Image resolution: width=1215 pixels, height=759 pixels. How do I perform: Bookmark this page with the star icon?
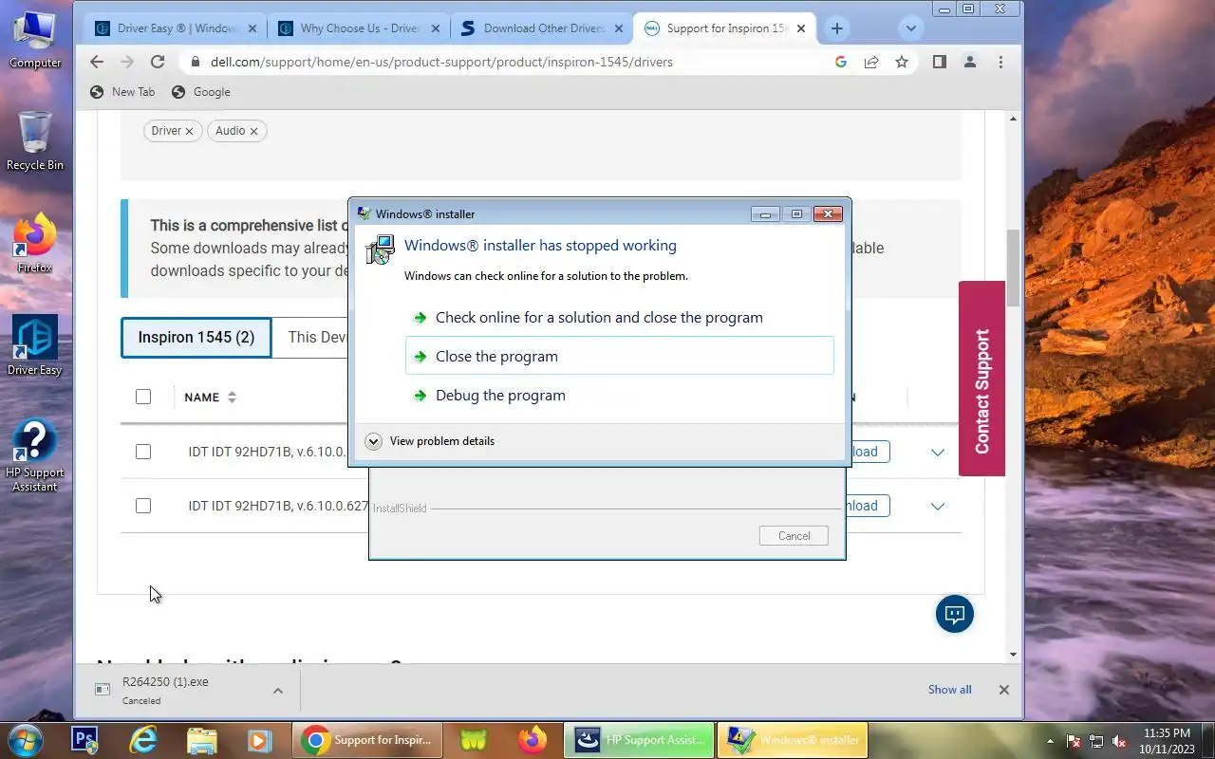pyautogui.click(x=902, y=62)
